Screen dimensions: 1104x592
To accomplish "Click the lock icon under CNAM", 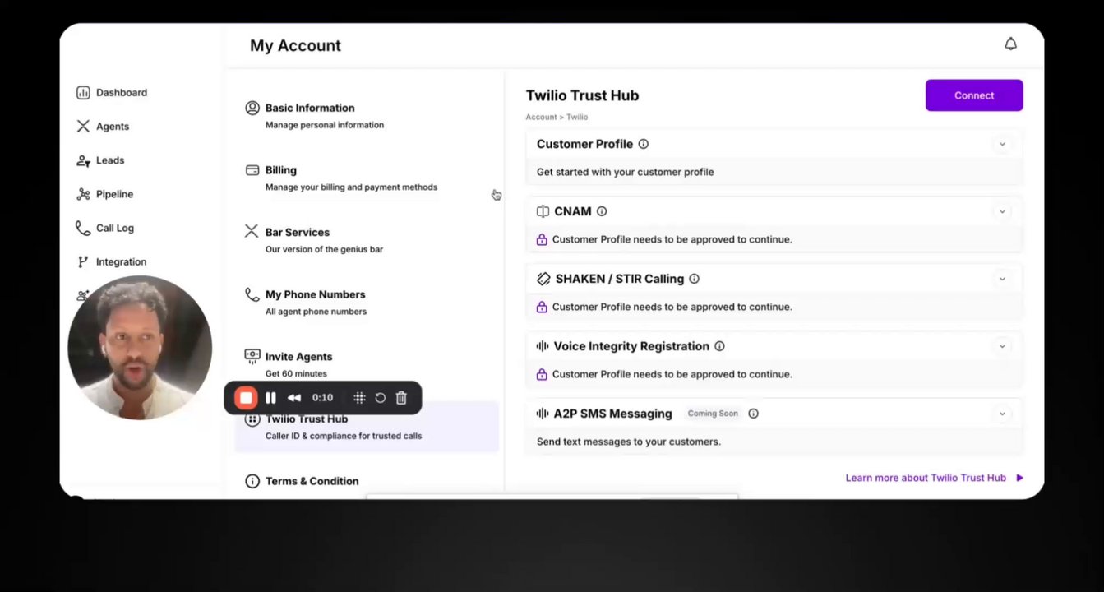I will 542,240.
